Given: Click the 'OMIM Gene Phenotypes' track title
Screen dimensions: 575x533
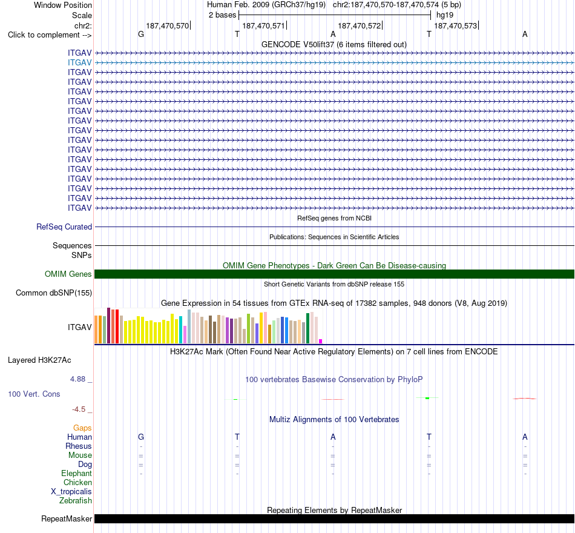Looking at the screenshot, I should [334, 265].
